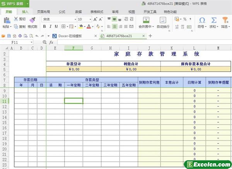This screenshot has width=232, height=169.
Task: Click the insert function fx icon
Action: coord(51,42)
